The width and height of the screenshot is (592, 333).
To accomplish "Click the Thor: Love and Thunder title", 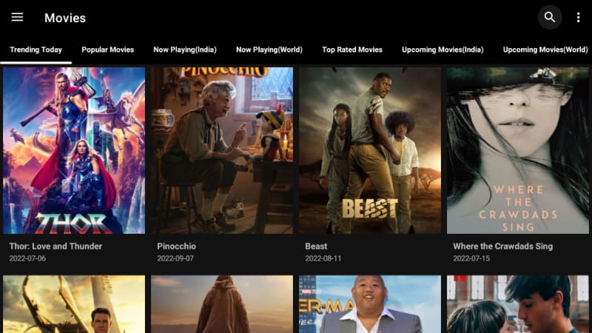I will coord(55,246).
